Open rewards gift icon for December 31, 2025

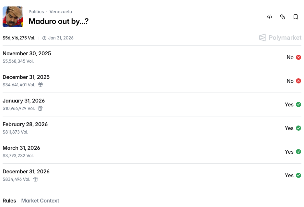point(40,84)
